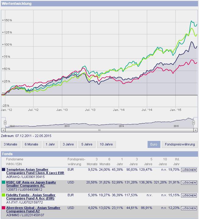Select the 10 Jahre period

[106, 144]
